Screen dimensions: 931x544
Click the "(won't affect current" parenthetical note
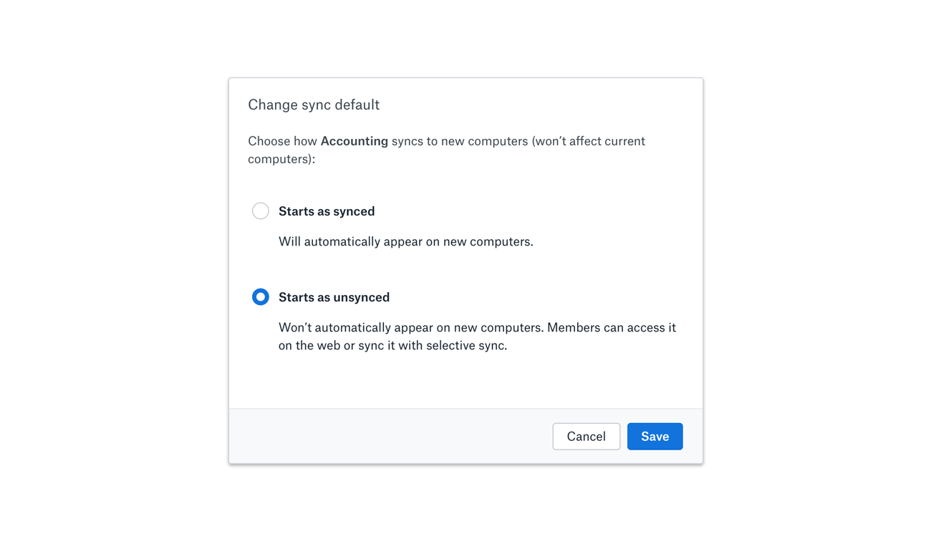(588, 141)
